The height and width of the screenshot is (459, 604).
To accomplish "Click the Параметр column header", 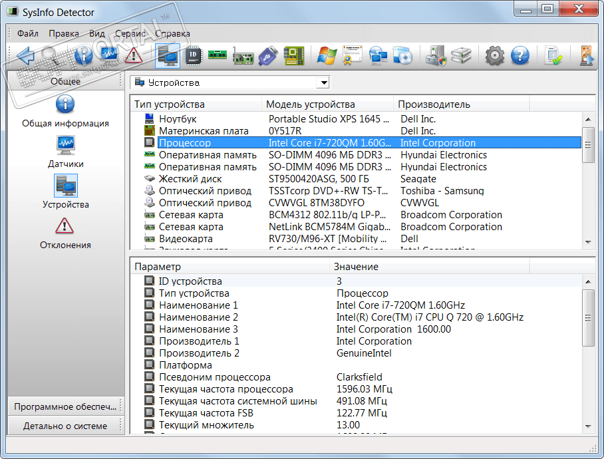I will click(230, 267).
